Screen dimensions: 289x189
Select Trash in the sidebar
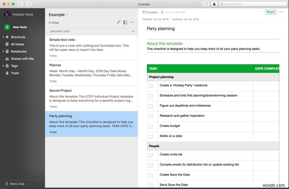pyautogui.click(x=15, y=73)
